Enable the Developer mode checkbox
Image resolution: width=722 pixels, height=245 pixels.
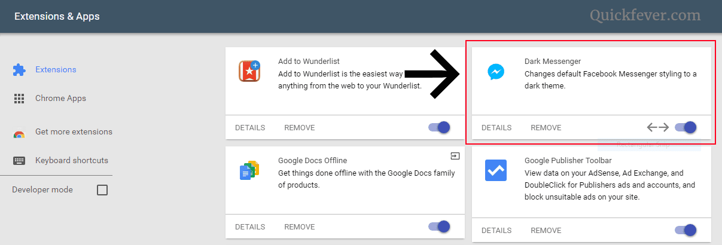(102, 190)
